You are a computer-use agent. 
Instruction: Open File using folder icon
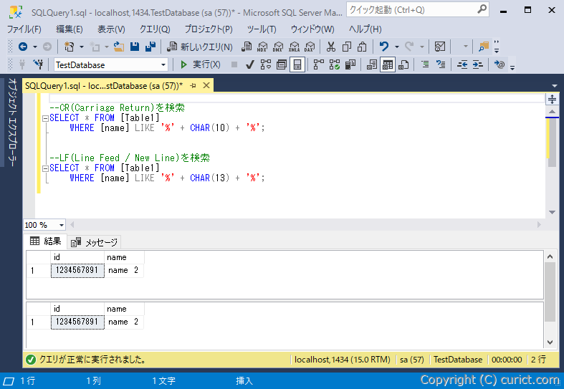click(119, 47)
